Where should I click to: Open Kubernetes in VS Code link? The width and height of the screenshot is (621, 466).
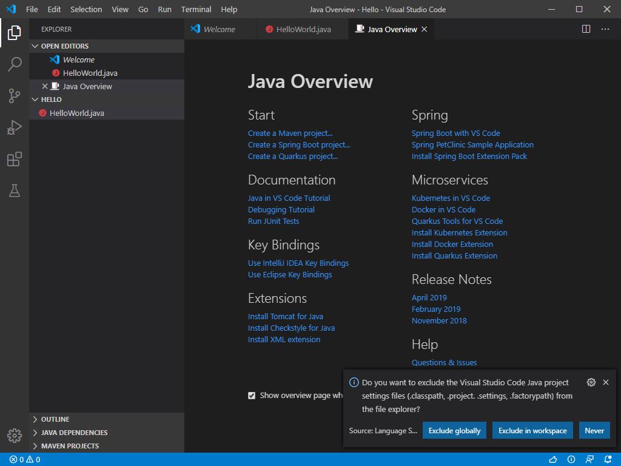click(x=451, y=198)
